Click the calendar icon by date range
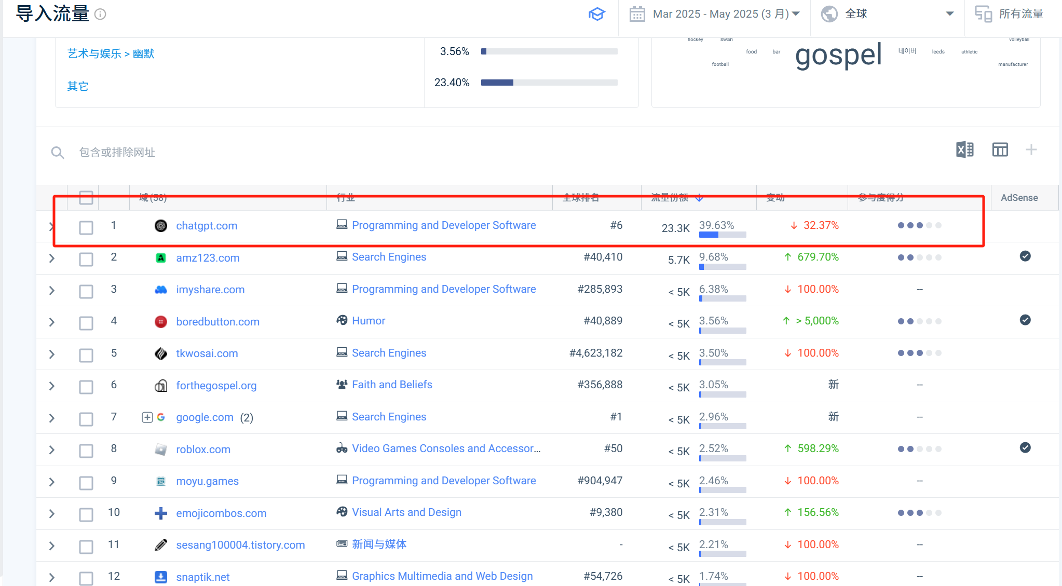1062x586 pixels. tap(637, 14)
